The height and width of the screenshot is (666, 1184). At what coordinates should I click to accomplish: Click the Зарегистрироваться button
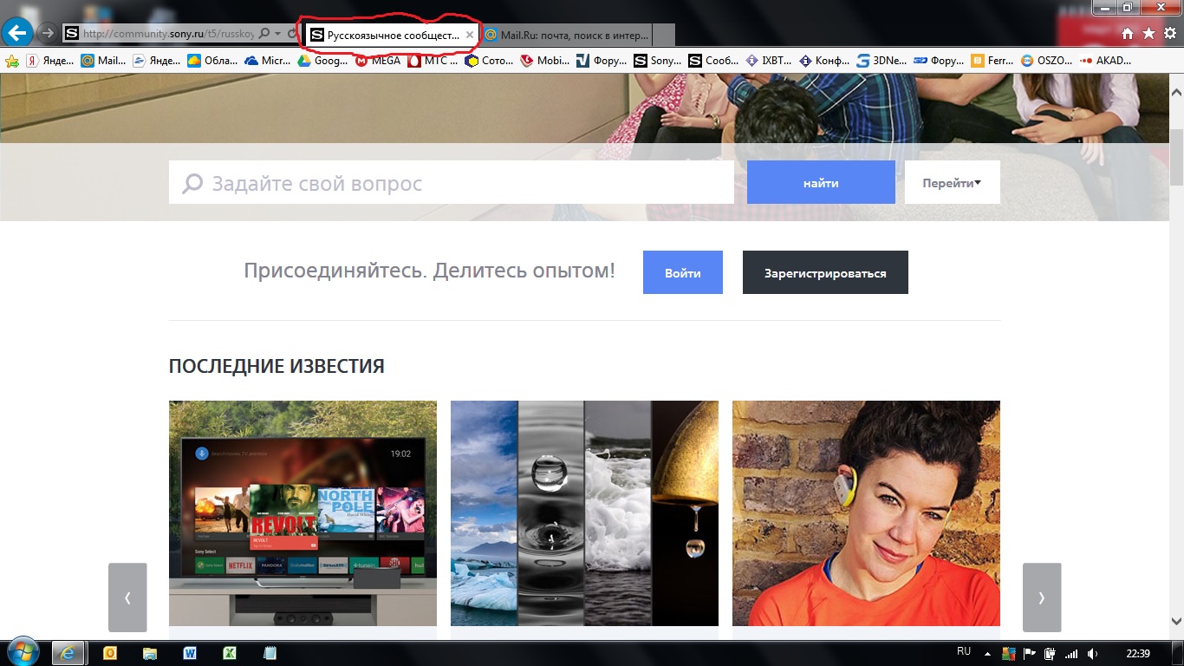click(825, 273)
